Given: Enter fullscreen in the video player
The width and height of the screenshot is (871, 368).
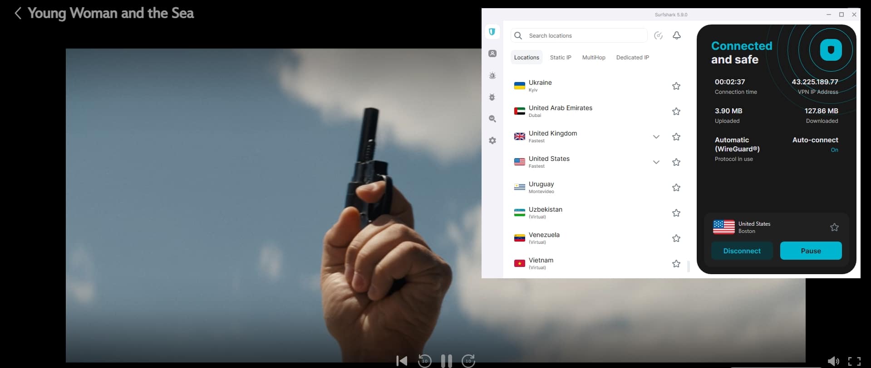Looking at the screenshot, I should point(854,361).
